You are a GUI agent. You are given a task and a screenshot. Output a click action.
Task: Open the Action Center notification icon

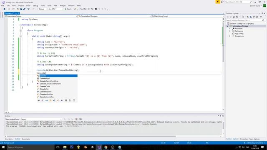tap(262, 147)
